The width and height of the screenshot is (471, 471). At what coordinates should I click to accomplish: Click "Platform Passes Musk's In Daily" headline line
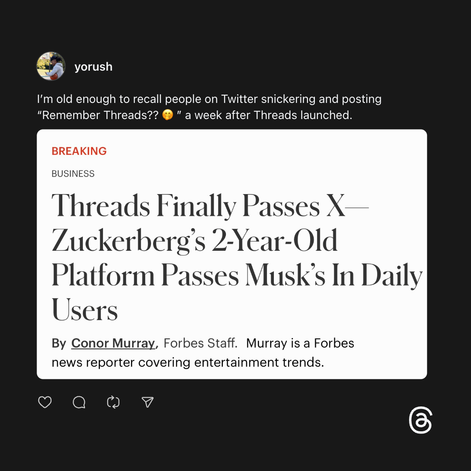237,276
